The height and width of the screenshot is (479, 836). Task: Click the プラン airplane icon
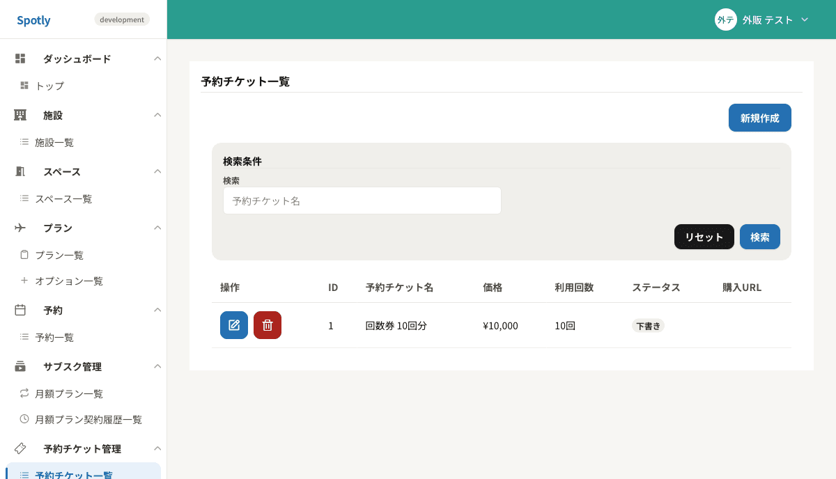point(20,228)
